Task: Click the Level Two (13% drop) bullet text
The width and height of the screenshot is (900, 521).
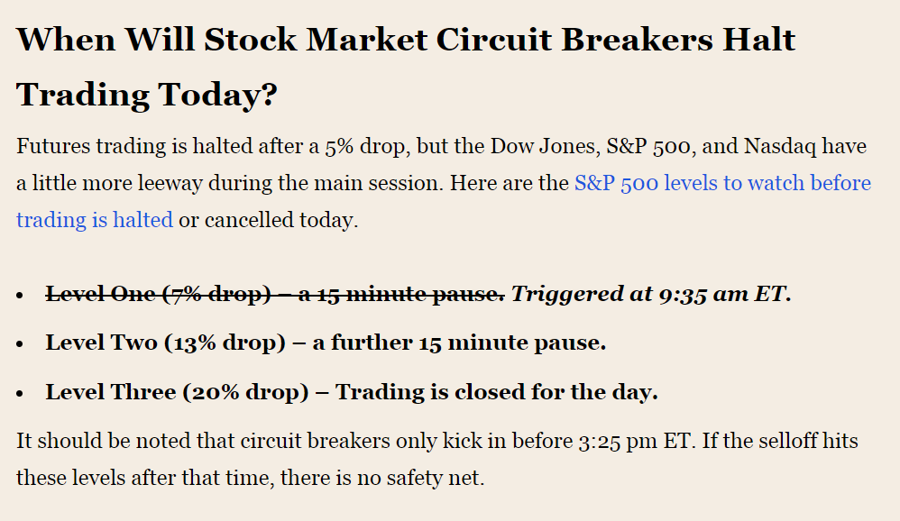Action: 326,343
